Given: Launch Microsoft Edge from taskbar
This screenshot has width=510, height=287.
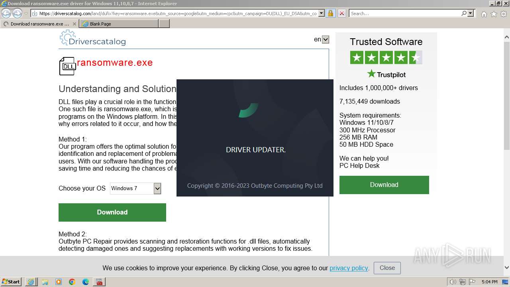Looking at the screenshot, I should point(86,282).
